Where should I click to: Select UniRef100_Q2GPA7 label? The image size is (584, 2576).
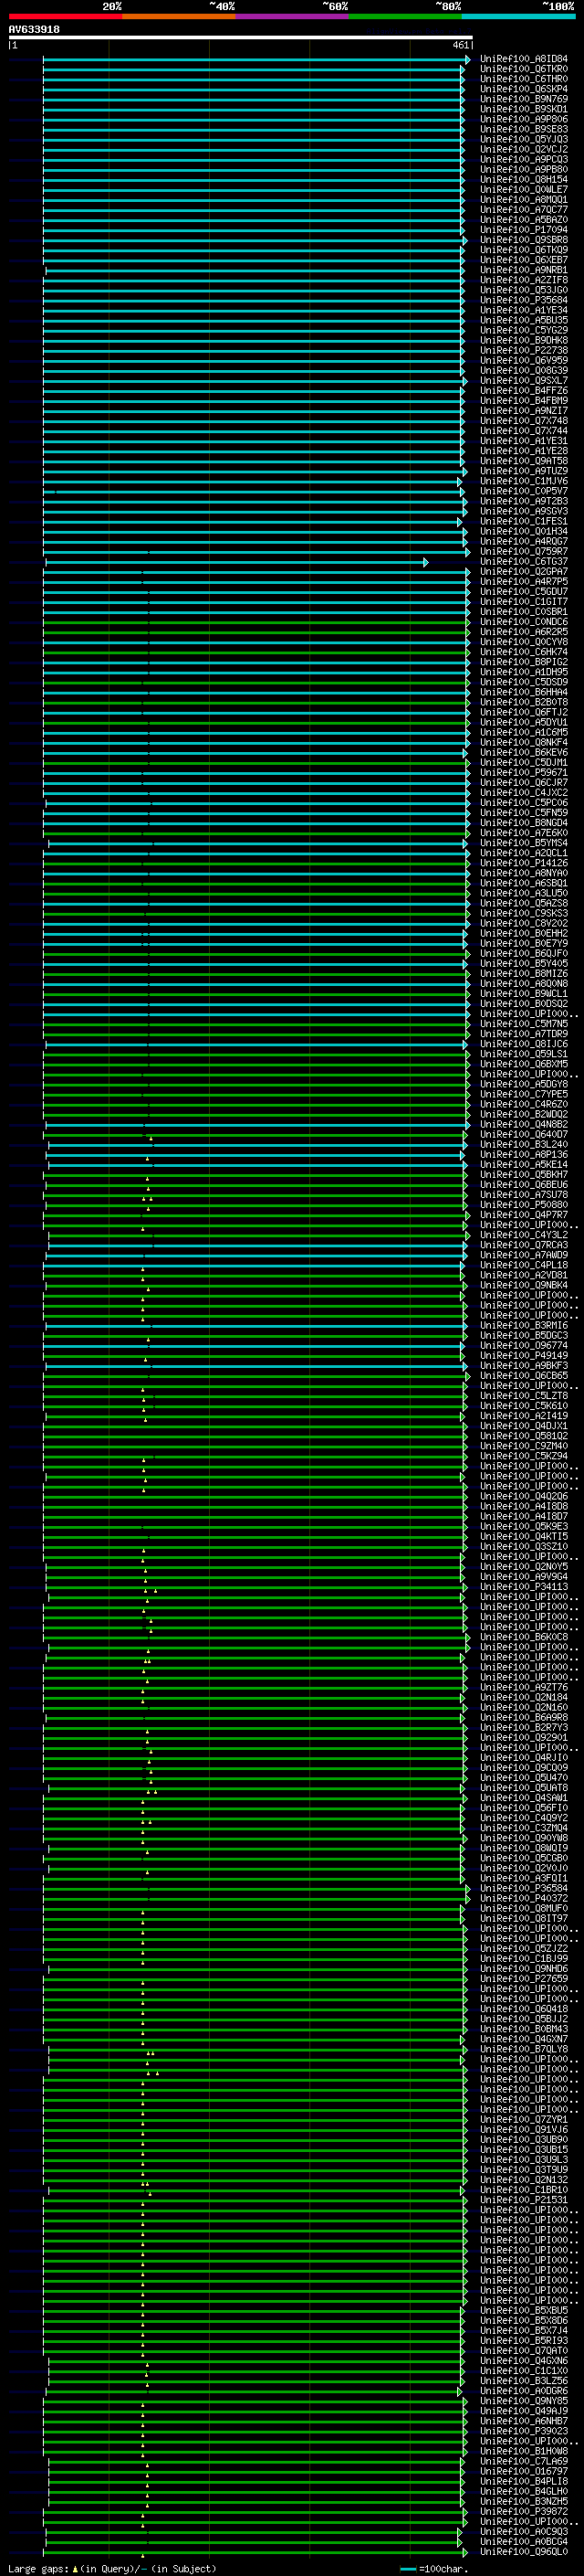tap(524, 571)
